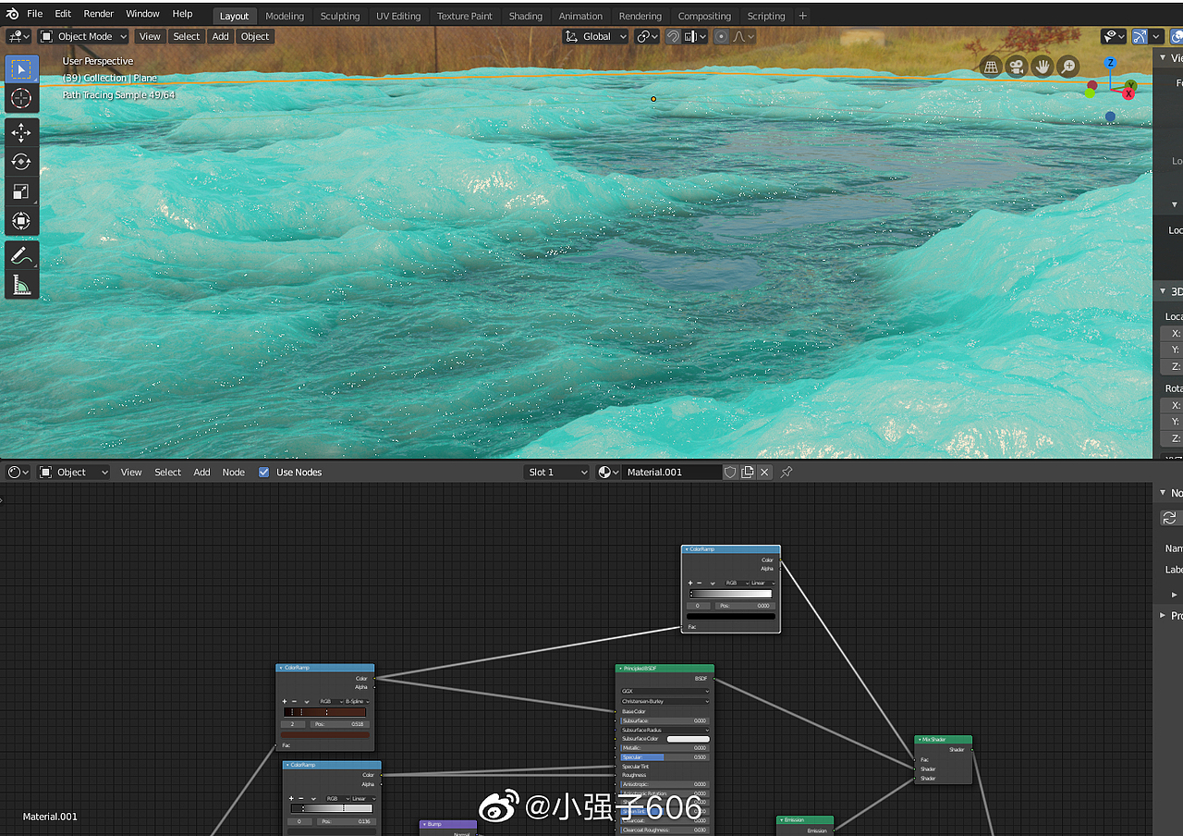
Task: Open the Global transform orientation dropdown
Action: coord(594,36)
